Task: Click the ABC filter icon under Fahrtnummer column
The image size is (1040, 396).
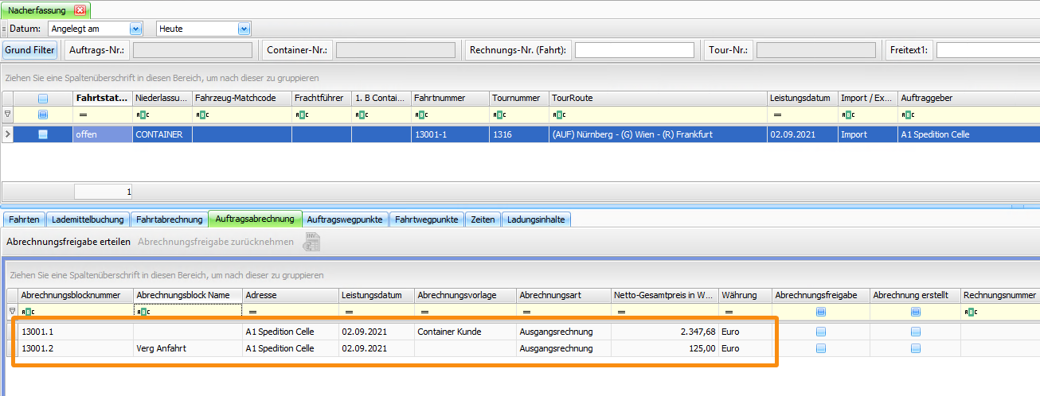Action: [x=419, y=115]
